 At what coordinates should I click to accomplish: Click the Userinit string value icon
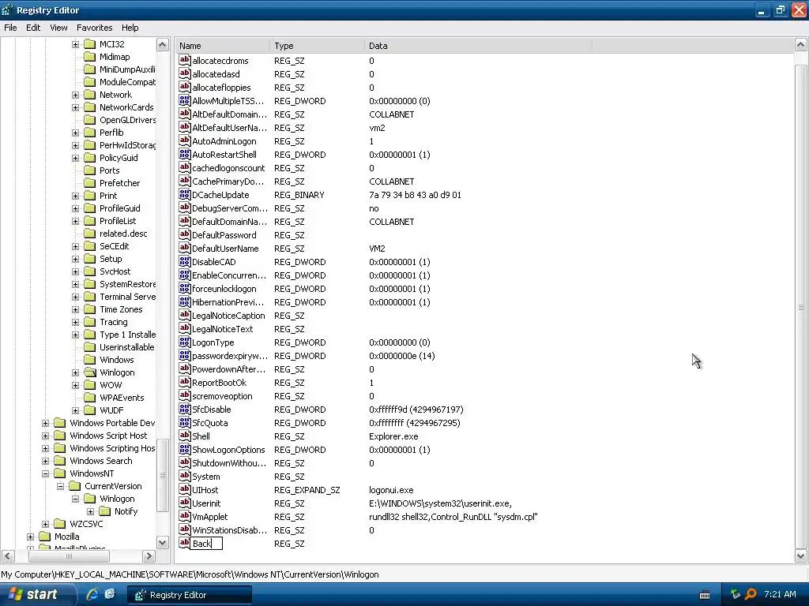coord(185,503)
